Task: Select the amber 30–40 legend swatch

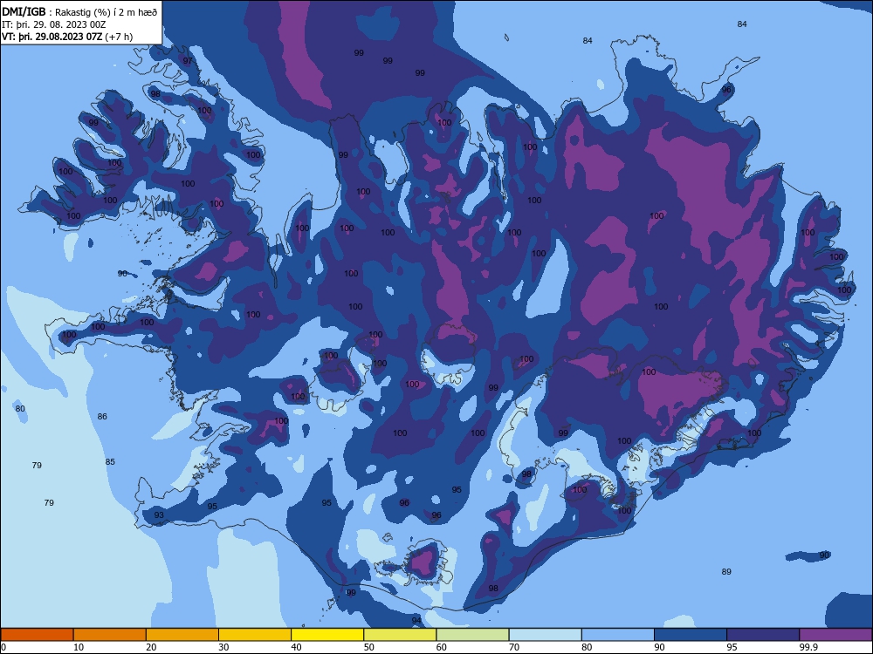Action: (255, 635)
